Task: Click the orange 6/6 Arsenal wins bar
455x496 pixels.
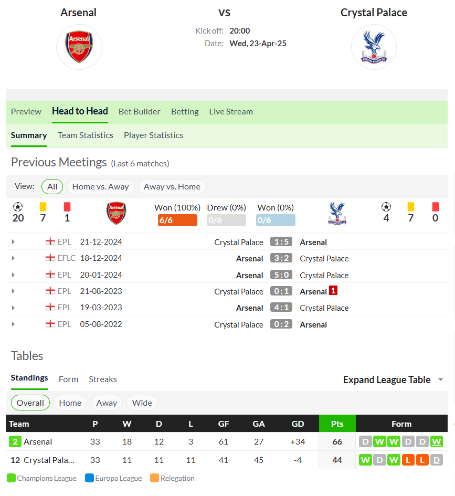Action: (x=178, y=220)
